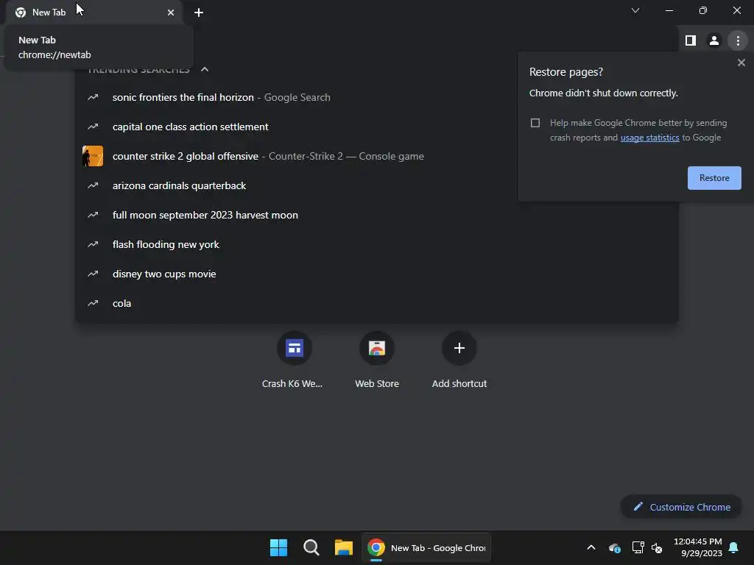The height and width of the screenshot is (565, 754).
Task: Click the muted volume tray icon
Action: 657,547
